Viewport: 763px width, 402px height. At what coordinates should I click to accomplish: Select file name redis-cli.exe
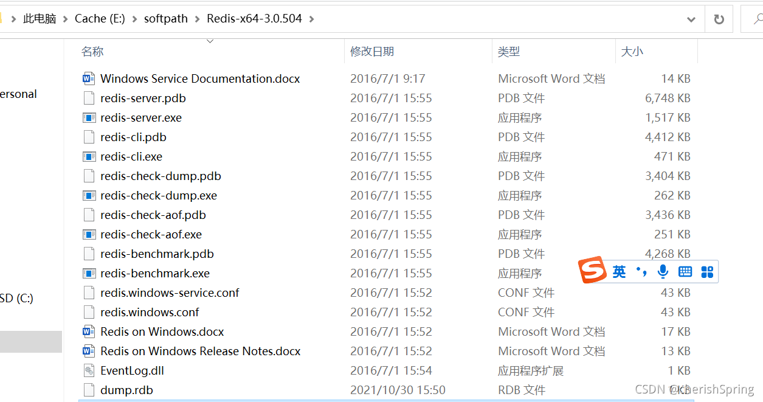pyautogui.click(x=131, y=156)
